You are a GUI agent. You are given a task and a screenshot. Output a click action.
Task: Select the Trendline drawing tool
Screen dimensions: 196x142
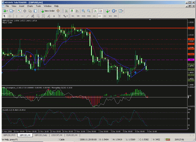coord(28,16)
